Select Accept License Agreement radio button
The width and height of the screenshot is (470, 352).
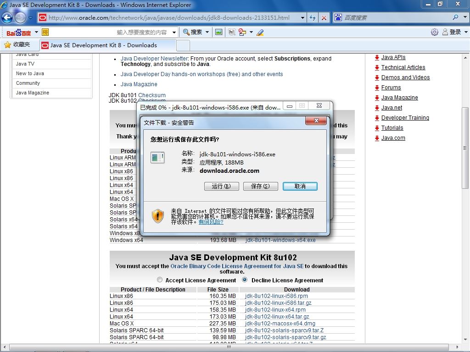pos(159,280)
